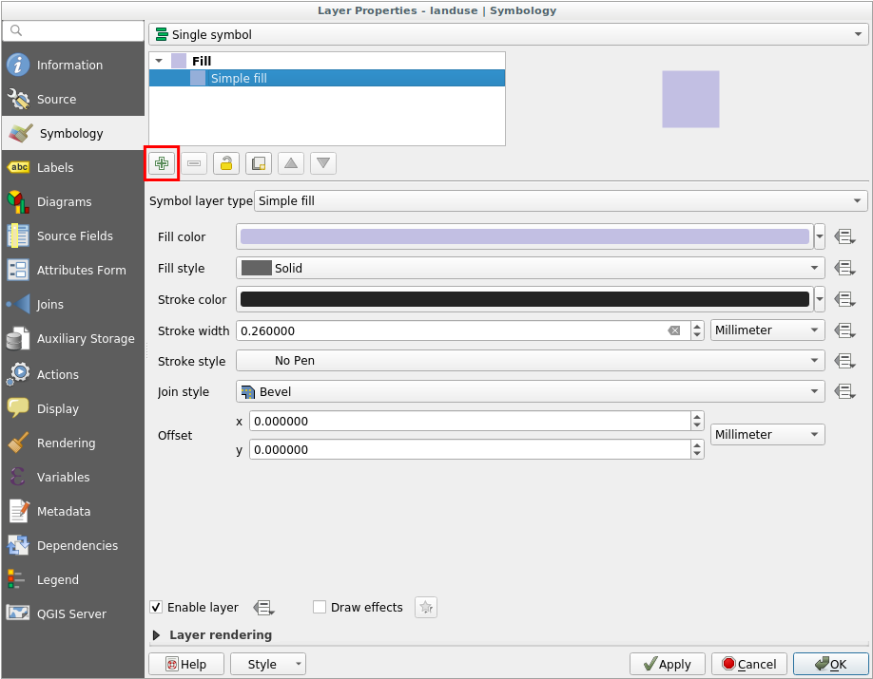Open the Attributes Form tab
This screenshot has width=873, height=679.
pyautogui.click(x=81, y=271)
